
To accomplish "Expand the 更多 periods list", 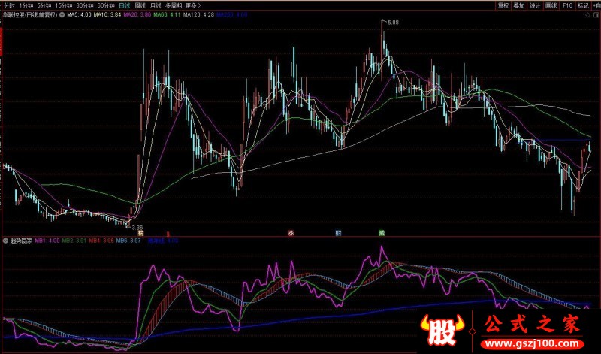I will click(x=194, y=5).
